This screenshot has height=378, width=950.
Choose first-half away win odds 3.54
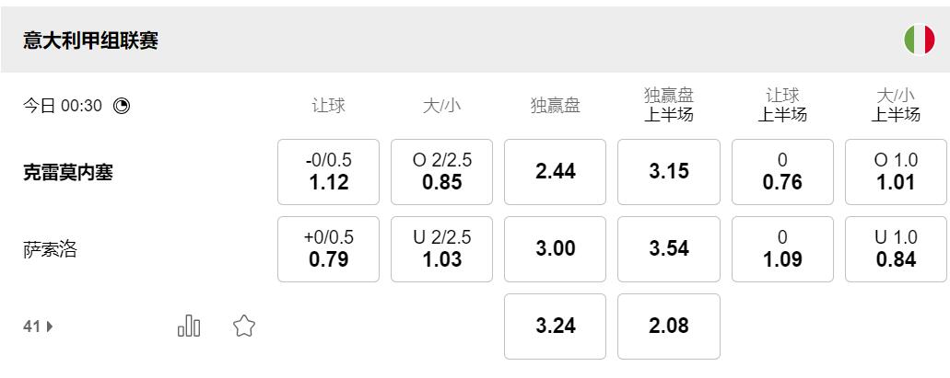point(668,249)
